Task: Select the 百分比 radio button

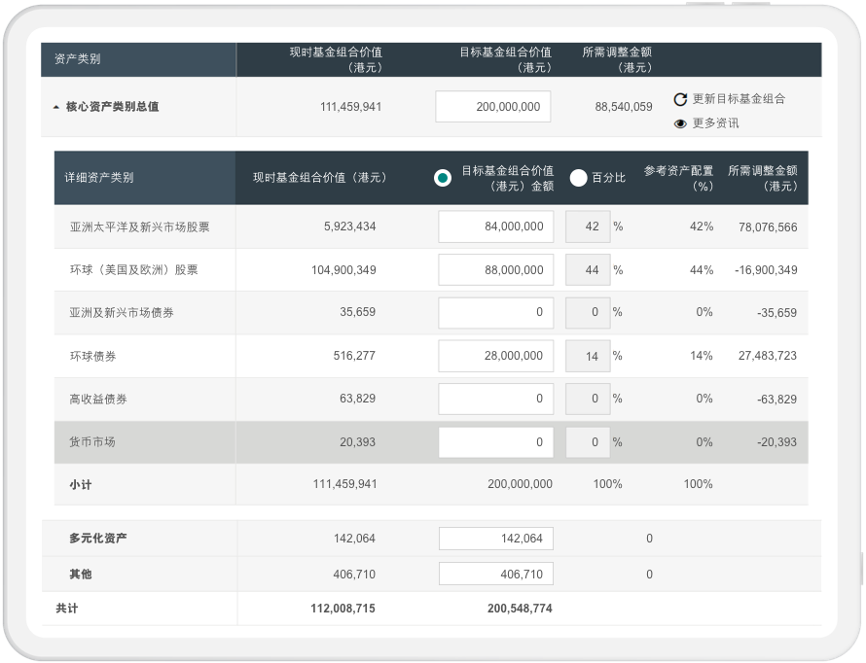Action: tap(578, 178)
